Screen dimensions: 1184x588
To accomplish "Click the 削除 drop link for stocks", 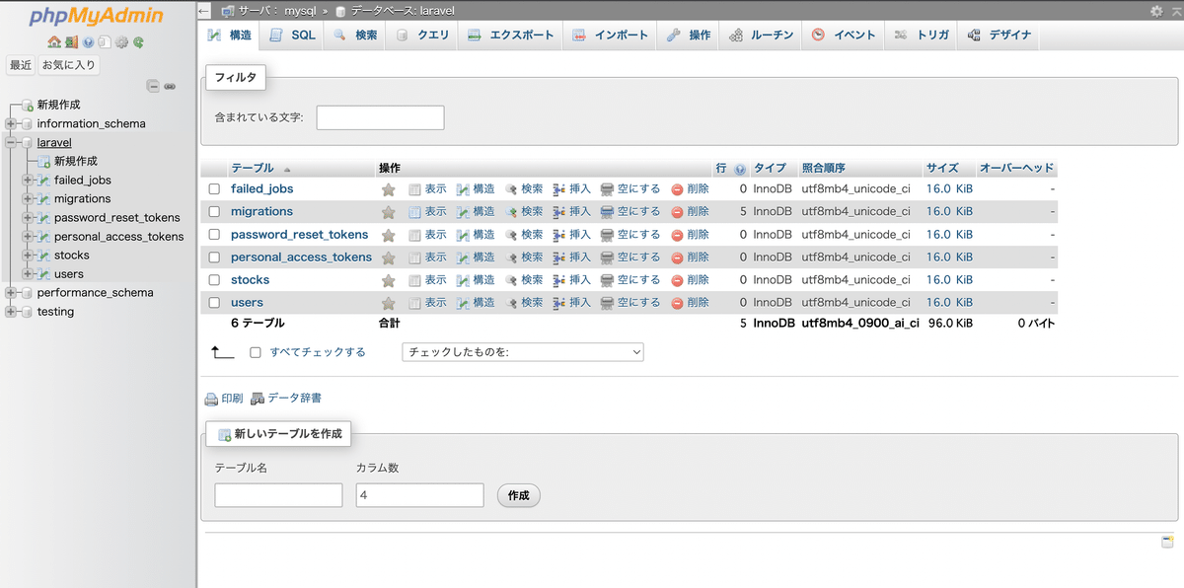I will click(x=691, y=280).
